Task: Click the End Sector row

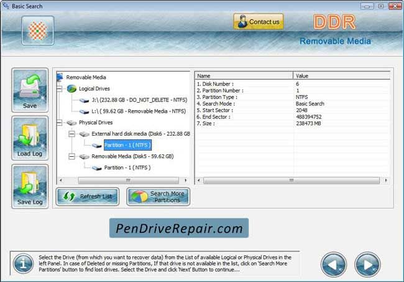Action: pos(293,117)
